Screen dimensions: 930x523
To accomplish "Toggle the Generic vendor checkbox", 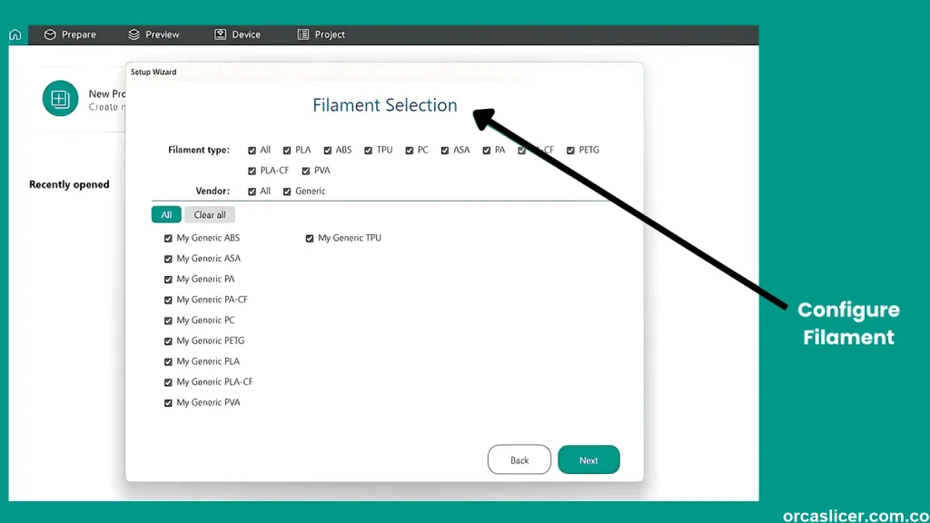I will pos(287,191).
